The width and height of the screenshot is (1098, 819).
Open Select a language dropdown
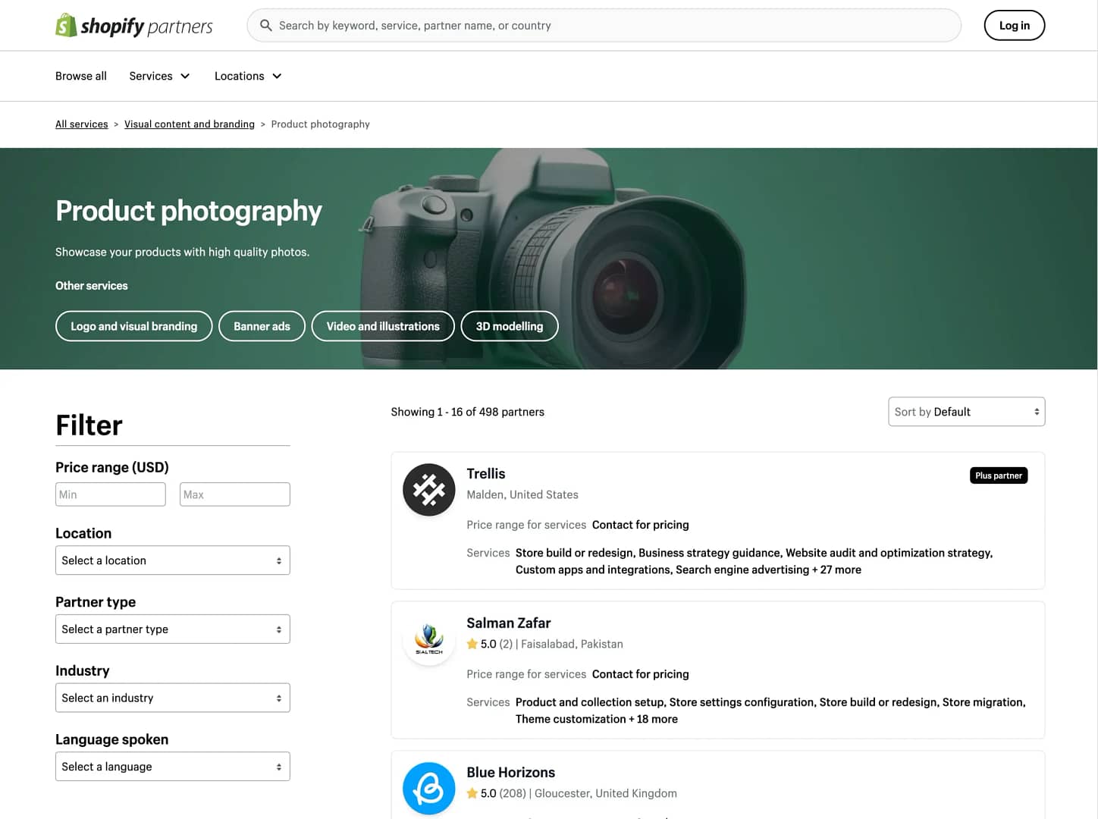(173, 767)
